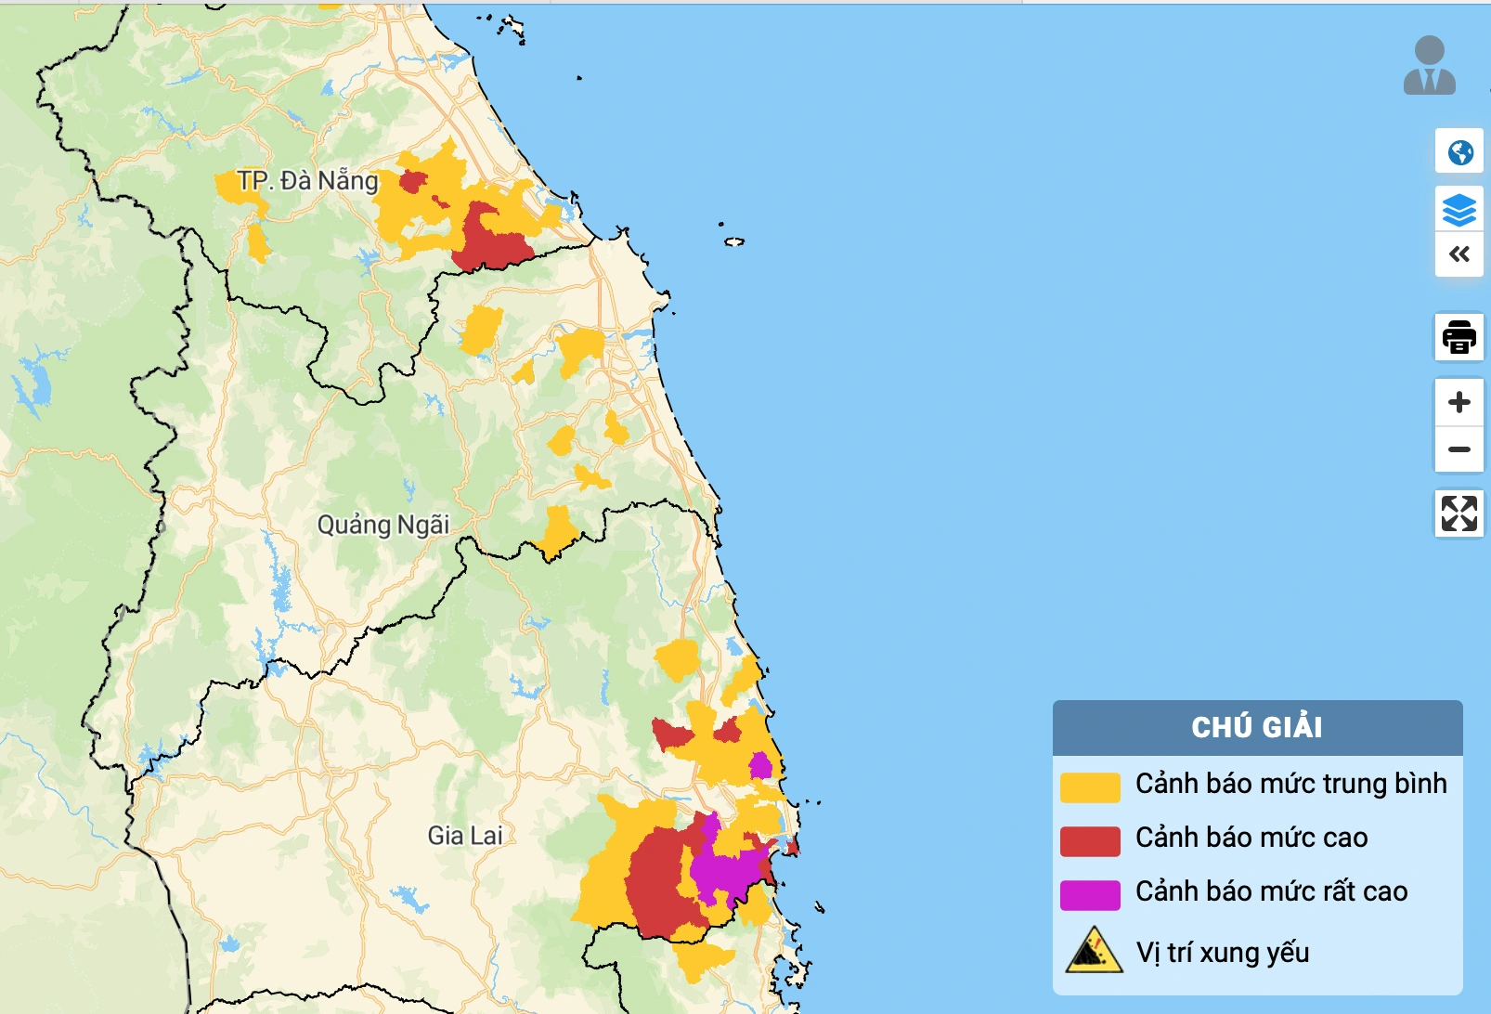Print the map using printer icon
Image resolution: width=1491 pixels, height=1014 pixels.
click(x=1459, y=336)
